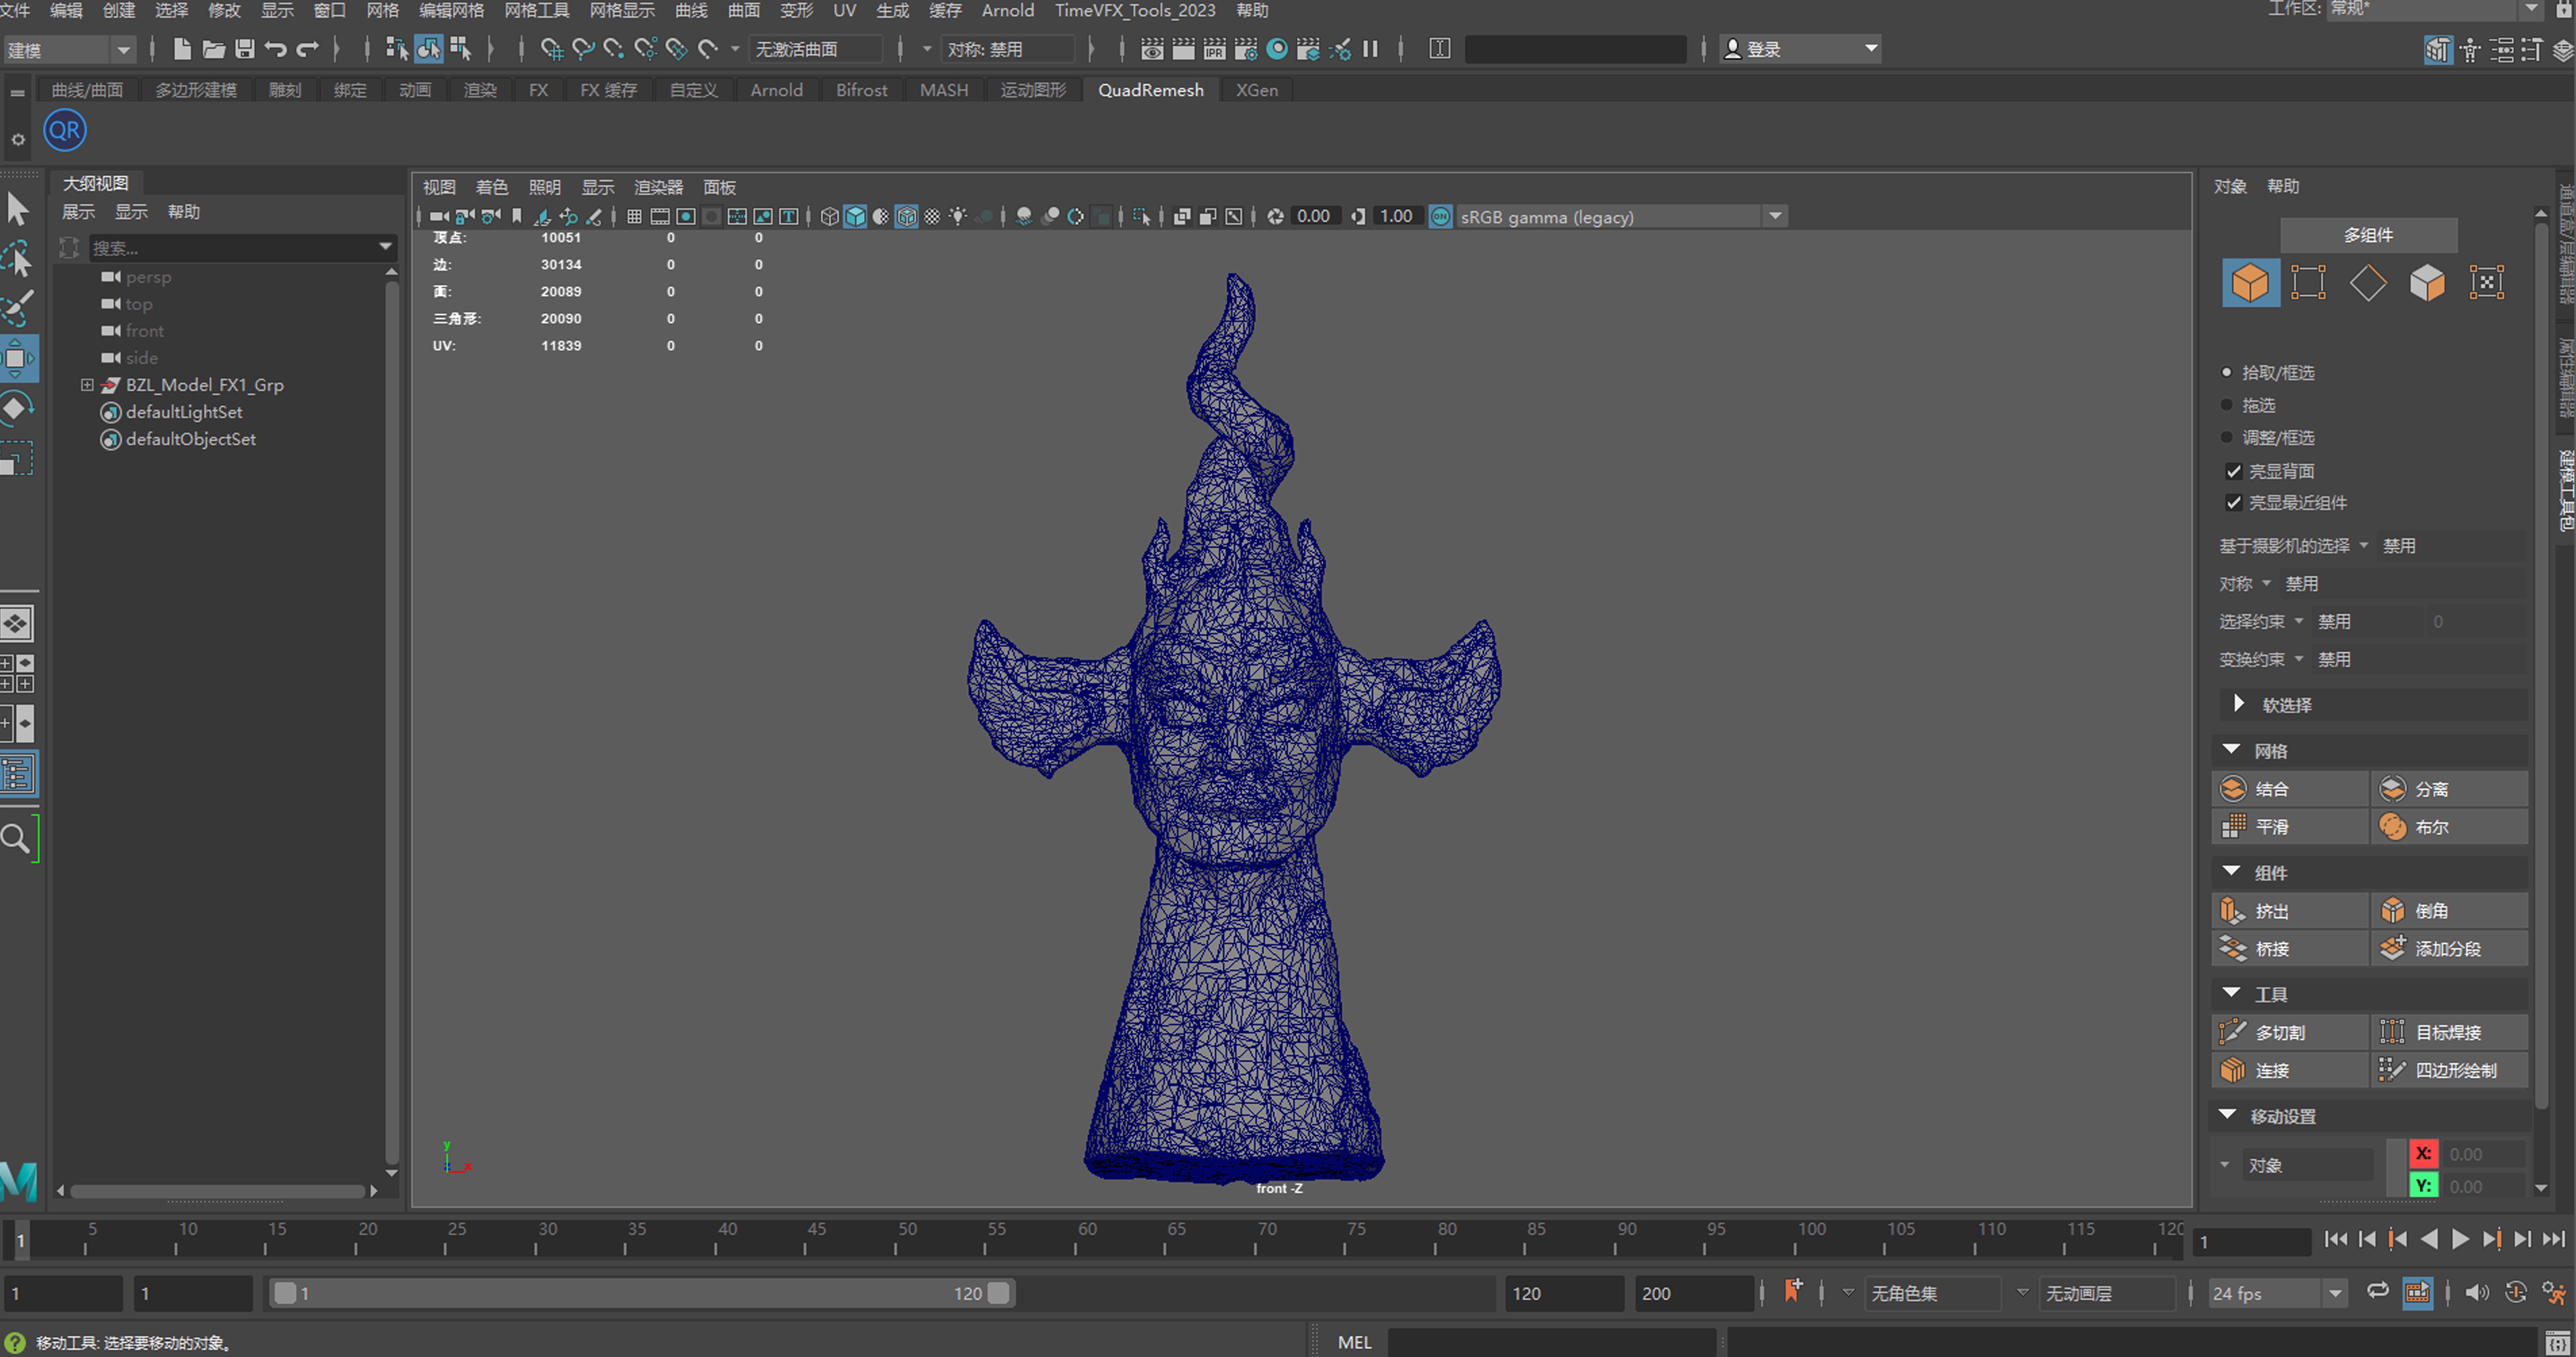Click the 桥接 bridge button
The image size is (2576, 1357).
[x=2290, y=949]
